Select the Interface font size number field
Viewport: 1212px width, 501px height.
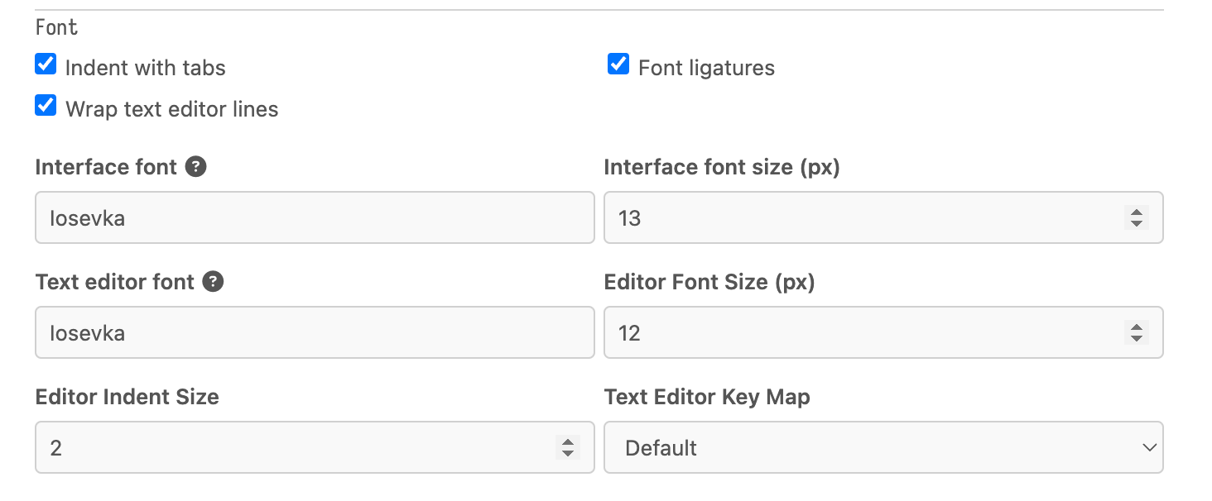point(861,218)
